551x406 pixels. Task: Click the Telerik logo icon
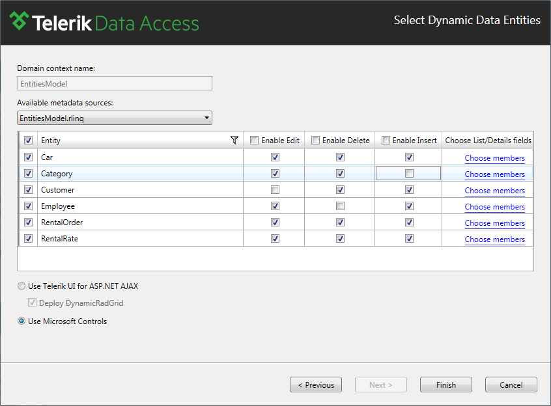click(x=19, y=21)
